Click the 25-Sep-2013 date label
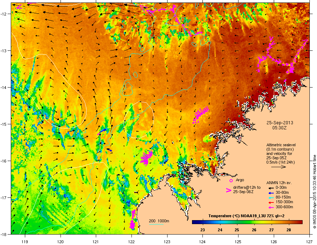 (x=280, y=123)
